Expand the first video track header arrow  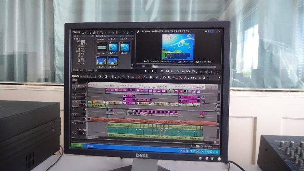[x=85, y=89]
